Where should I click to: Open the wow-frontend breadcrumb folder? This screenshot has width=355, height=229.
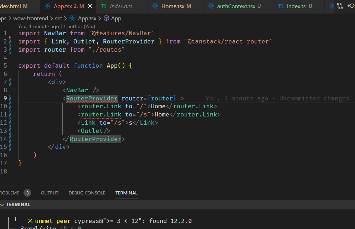(30, 18)
